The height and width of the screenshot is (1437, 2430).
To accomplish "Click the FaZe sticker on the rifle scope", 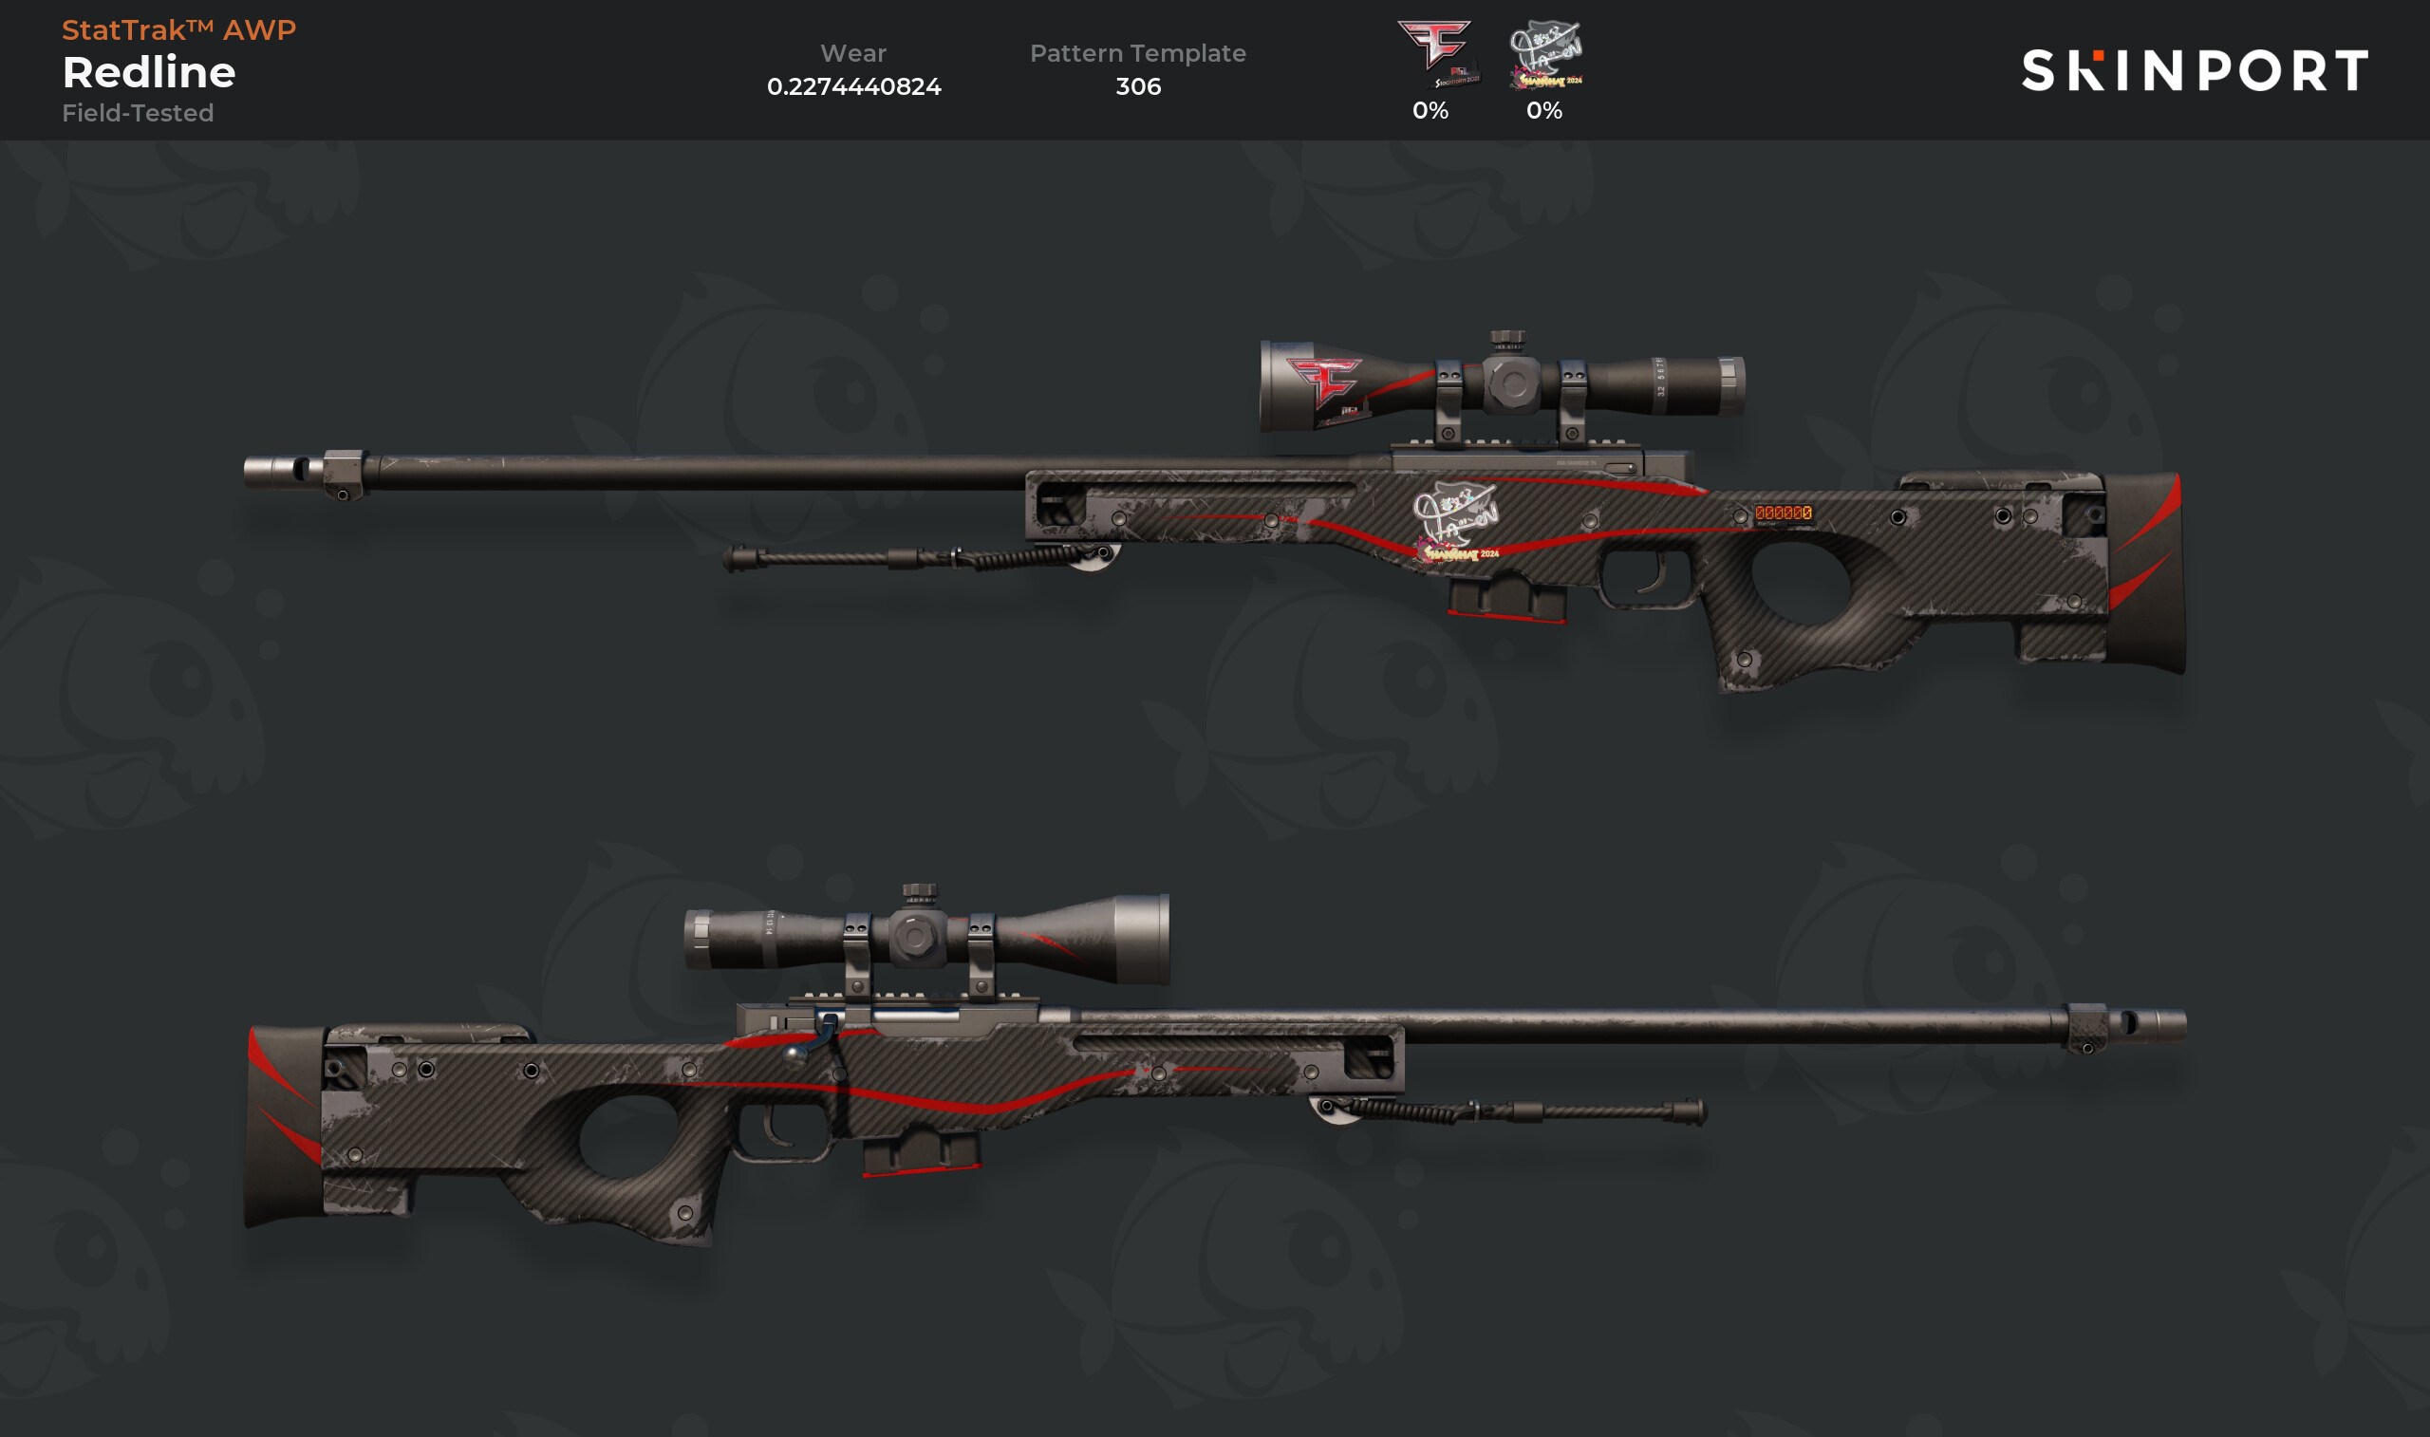I will click(x=1325, y=384).
